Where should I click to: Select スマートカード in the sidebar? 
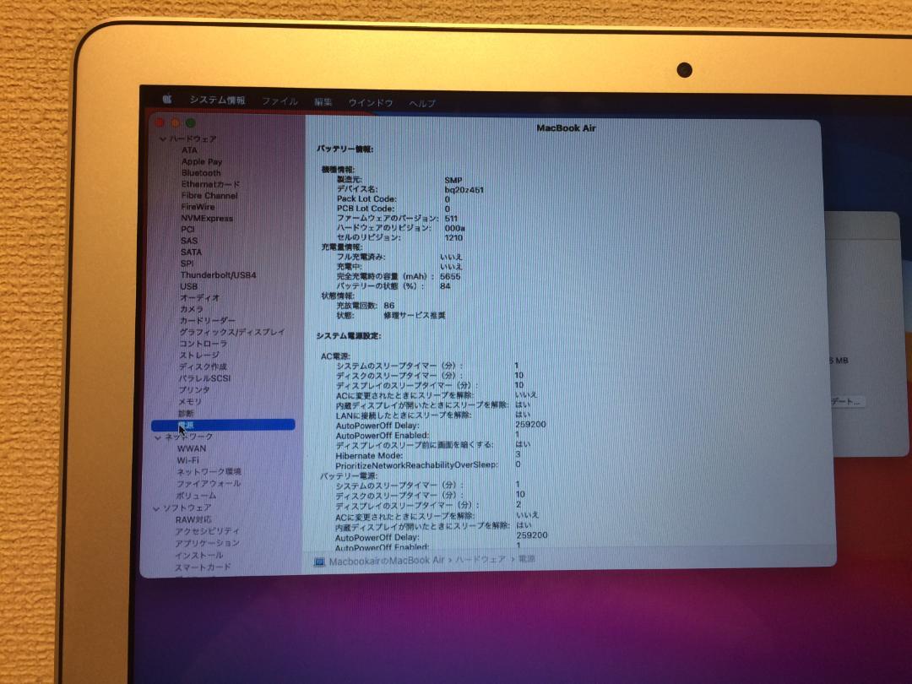point(203,567)
